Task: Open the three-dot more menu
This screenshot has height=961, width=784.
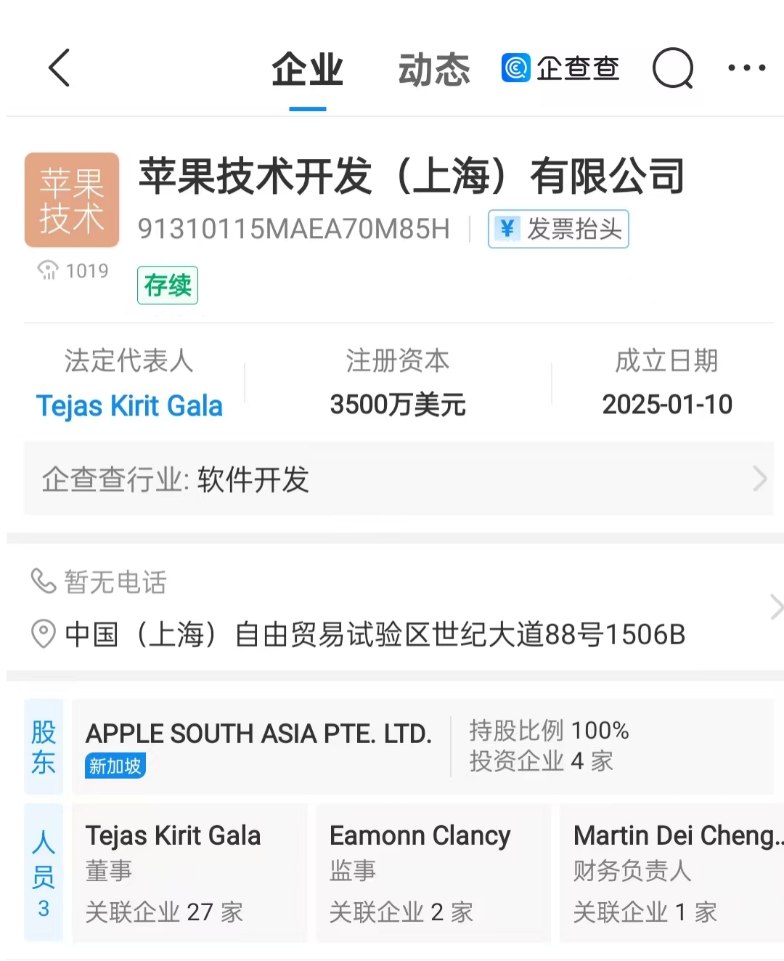Action: tap(746, 68)
